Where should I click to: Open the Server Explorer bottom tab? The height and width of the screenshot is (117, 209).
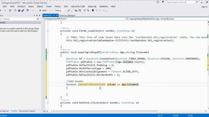pos(5,111)
